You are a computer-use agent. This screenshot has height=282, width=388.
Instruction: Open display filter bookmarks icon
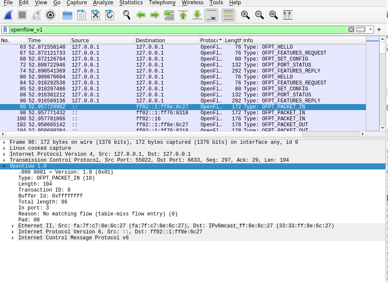[5, 30]
